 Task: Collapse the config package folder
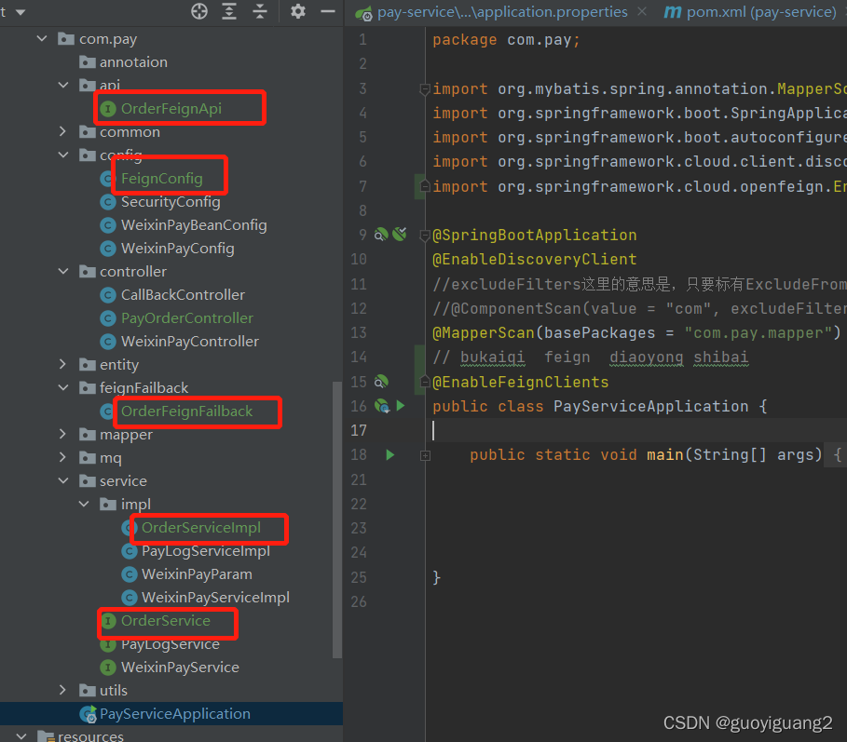63,155
